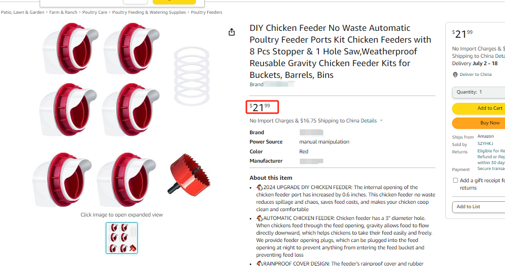Select the product thumbnail below main image
This screenshot has height=266, width=505.
pos(122,238)
